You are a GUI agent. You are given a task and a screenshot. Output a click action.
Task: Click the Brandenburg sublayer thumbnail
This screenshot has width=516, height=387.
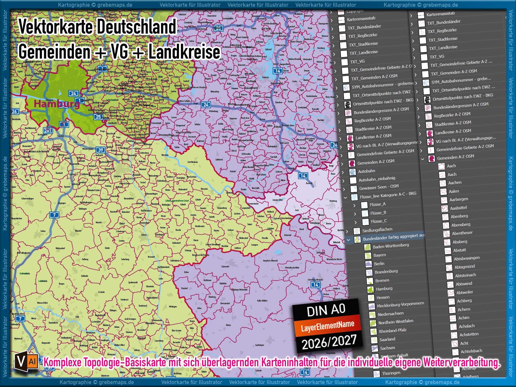[x=369, y=273]
